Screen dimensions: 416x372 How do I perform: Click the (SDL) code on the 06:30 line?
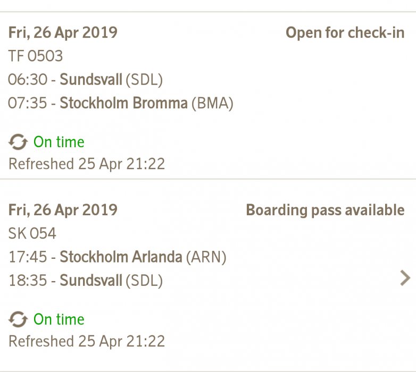[144, 80]
